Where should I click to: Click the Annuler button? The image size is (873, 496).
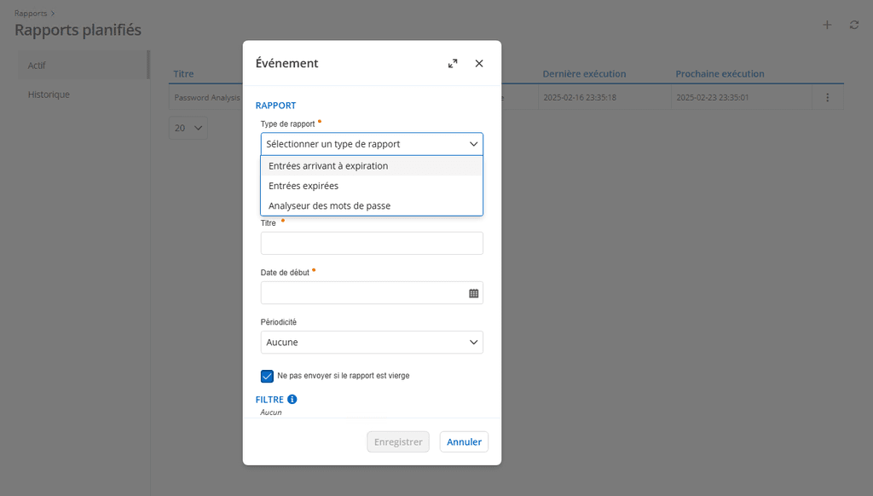pyautogui.click(x=464, y=441)
